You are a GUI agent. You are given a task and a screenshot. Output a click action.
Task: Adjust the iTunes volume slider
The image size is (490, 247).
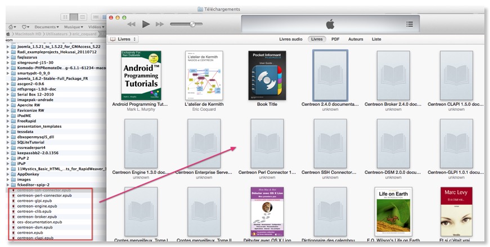(192, 24)
